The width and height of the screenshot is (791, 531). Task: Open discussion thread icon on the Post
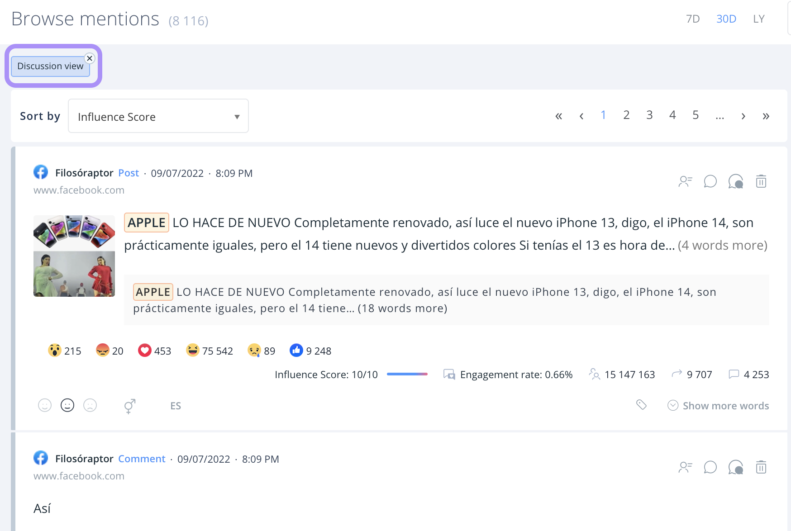[736, 181]
